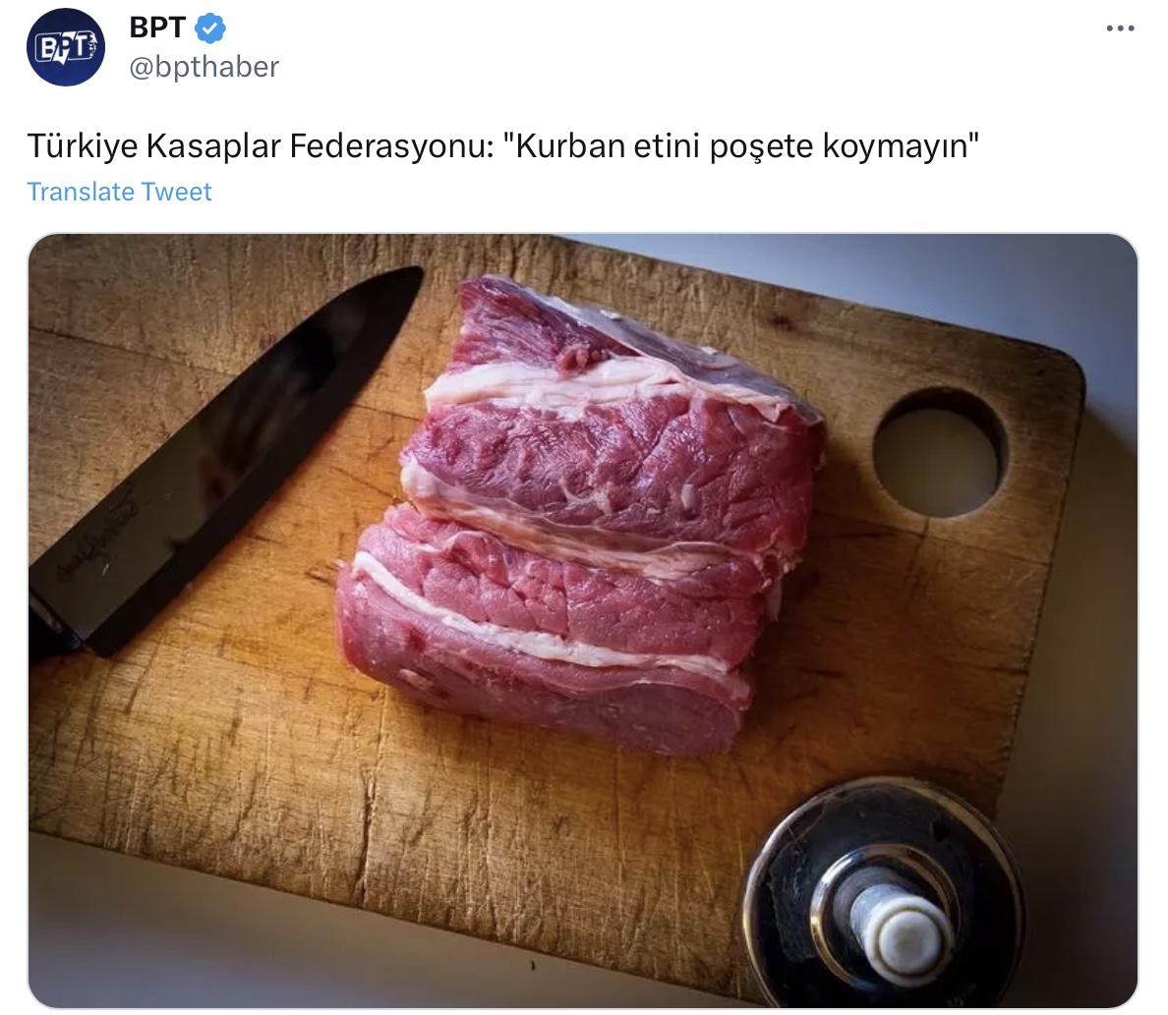Click the round hole in cutting board

(940, 454)
